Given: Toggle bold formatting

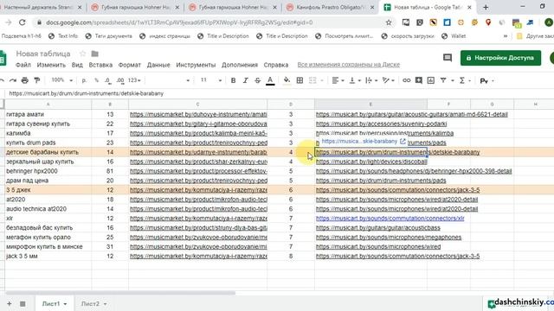Looking at the screenshot, I should (x=233, y=80).
